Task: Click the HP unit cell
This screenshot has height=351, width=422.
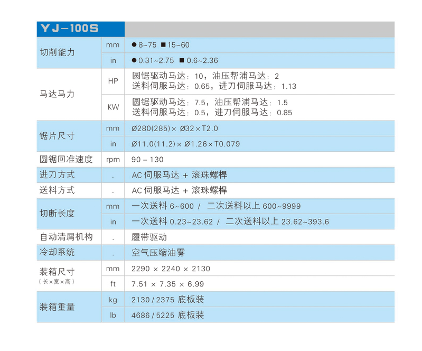Action: pos(112,81)
